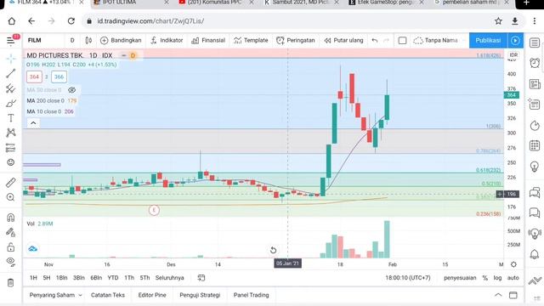Hide all drawing tools via eye icon
This screenshot has height=306, width=544.
[x=11, y=262]
